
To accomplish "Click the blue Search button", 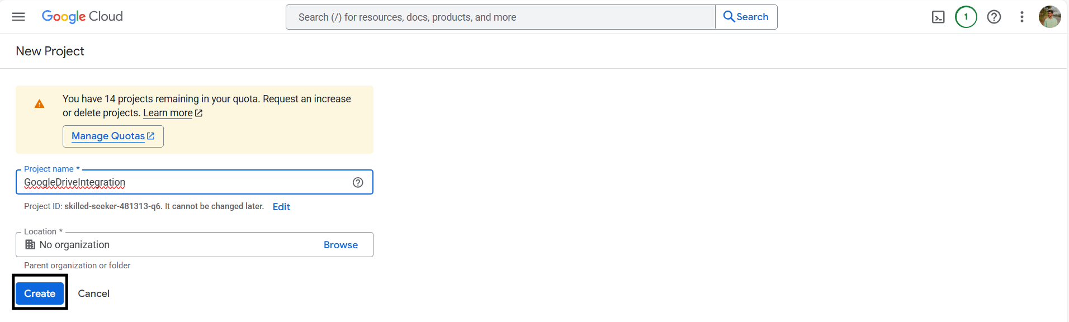I will 746,17.
